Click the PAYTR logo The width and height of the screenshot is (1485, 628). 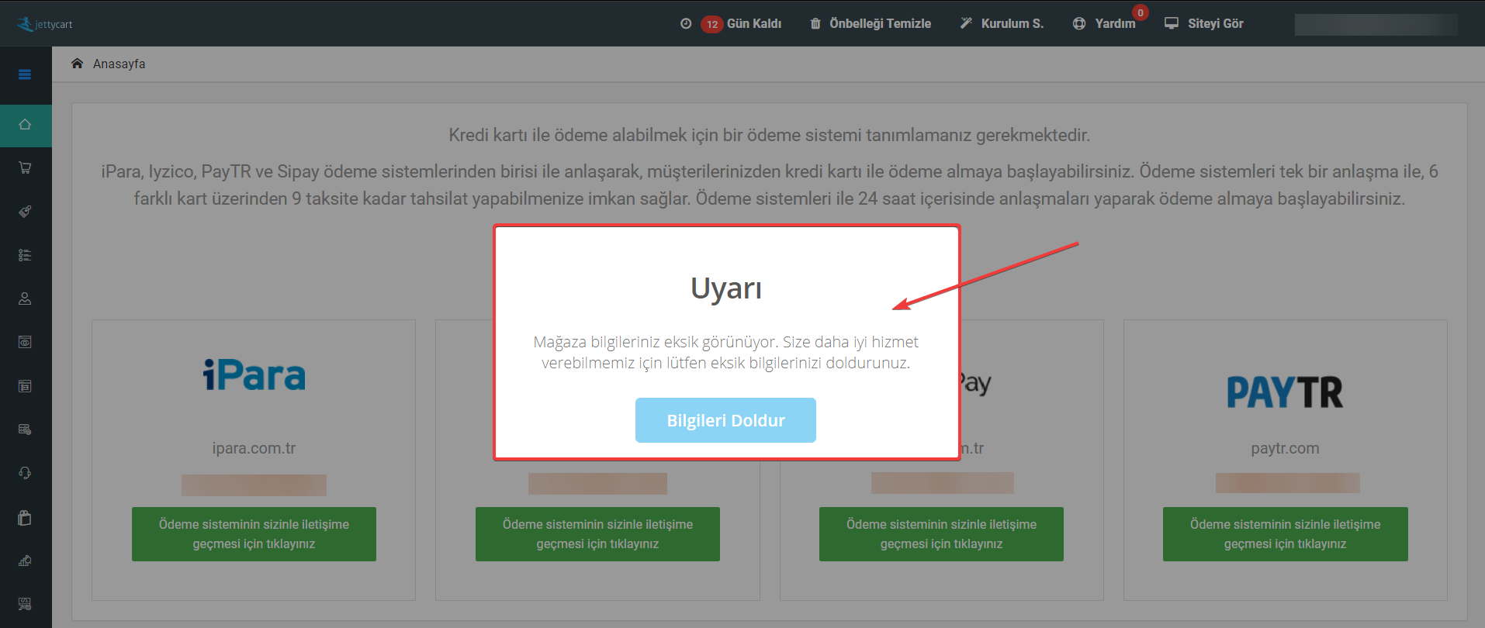click(1285, 392)
